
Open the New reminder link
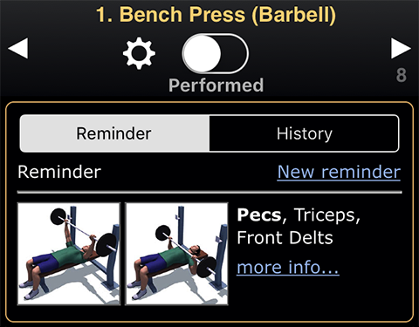click(339, 172)
